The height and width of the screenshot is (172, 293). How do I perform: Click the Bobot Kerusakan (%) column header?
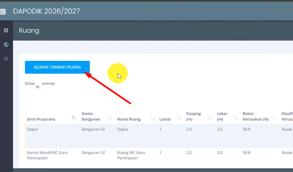coord(256,116)
